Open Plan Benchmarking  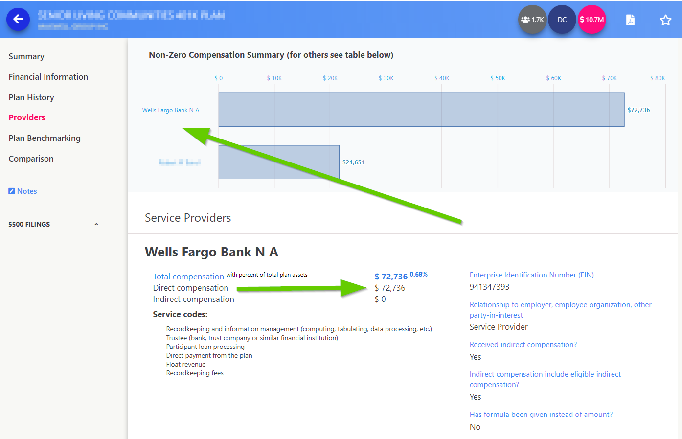[x=45, y=138]
